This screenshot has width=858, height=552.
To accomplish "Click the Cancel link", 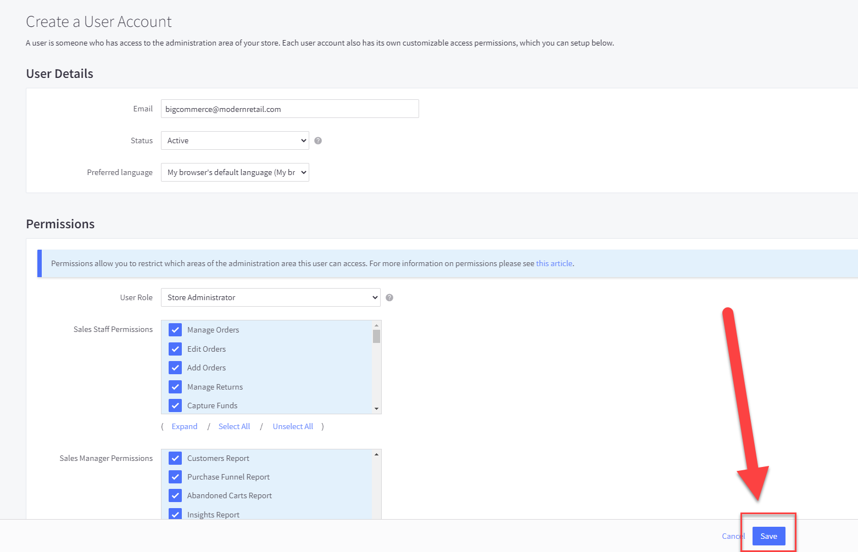I will pos(733,536).
